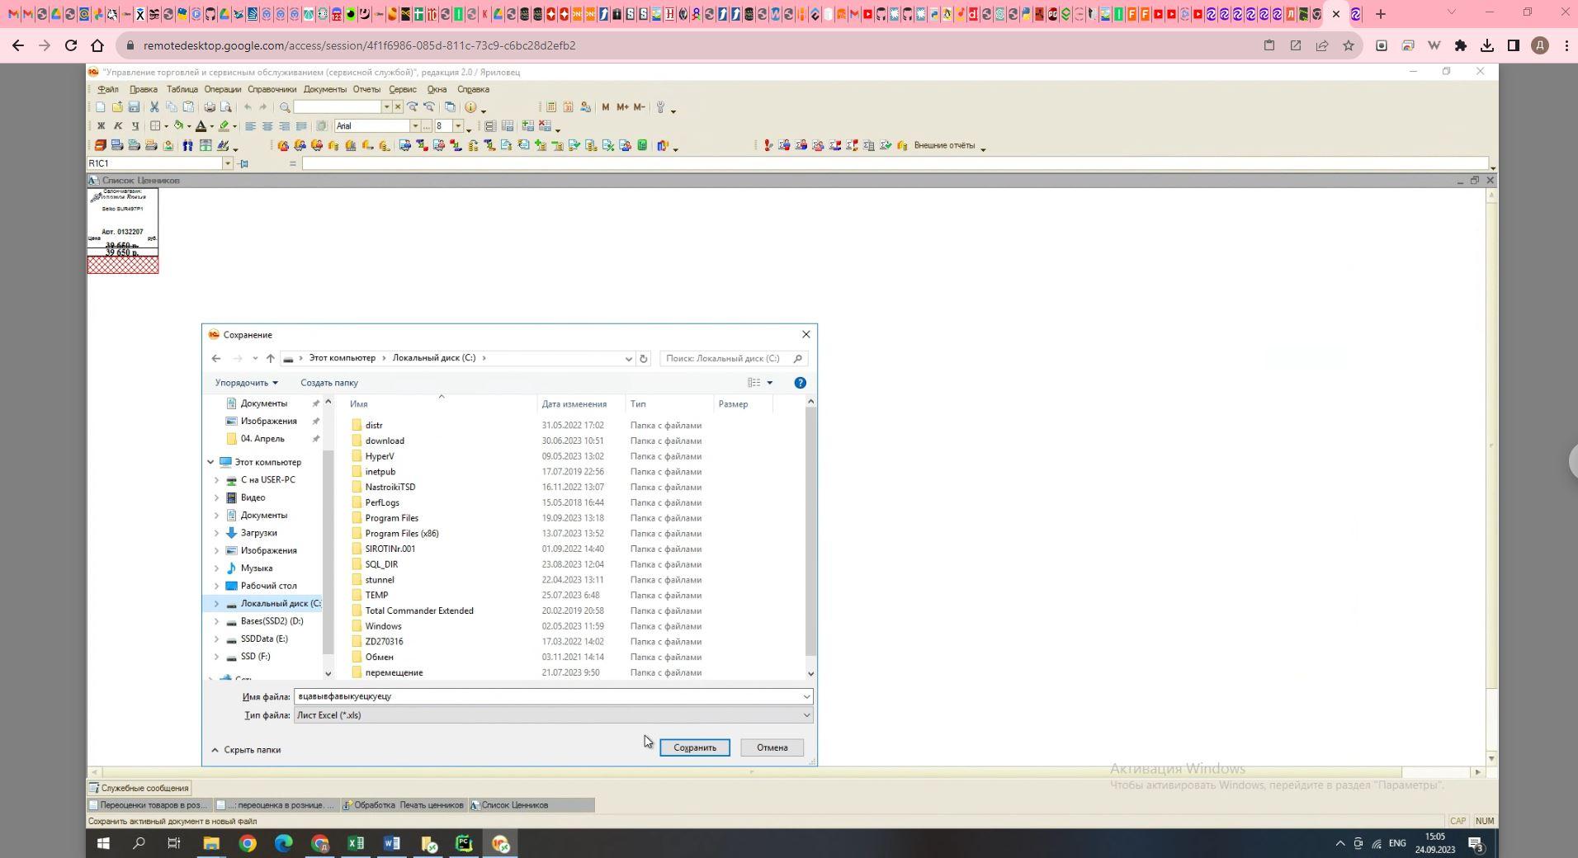Toggle Italic (К) formatting
The height and width of the screenshot is (858, 1578).
coord(117,126)
